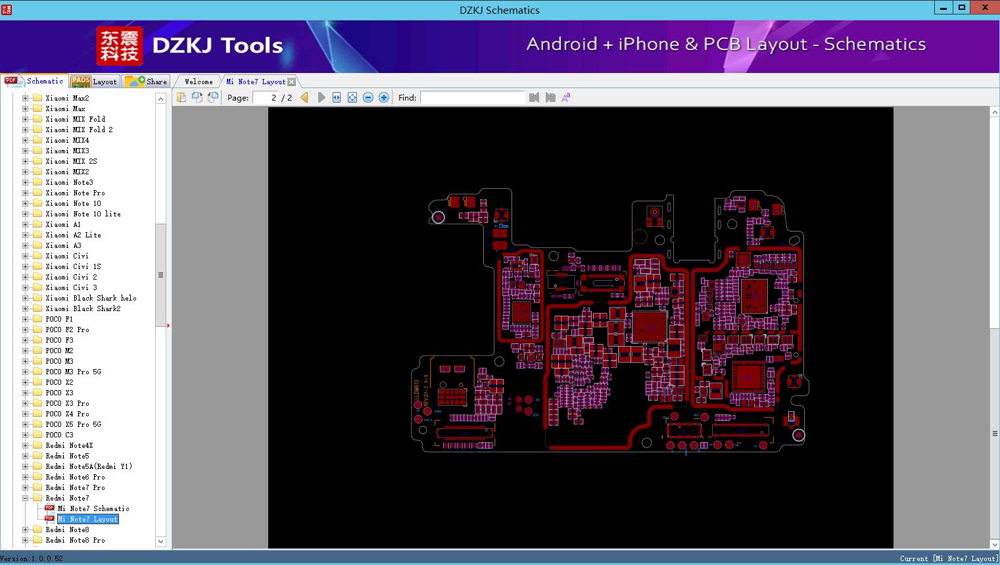Expand the POCO F1 folder
Image resolution: width=1000 pixels, height=565 pixels.
26,319
